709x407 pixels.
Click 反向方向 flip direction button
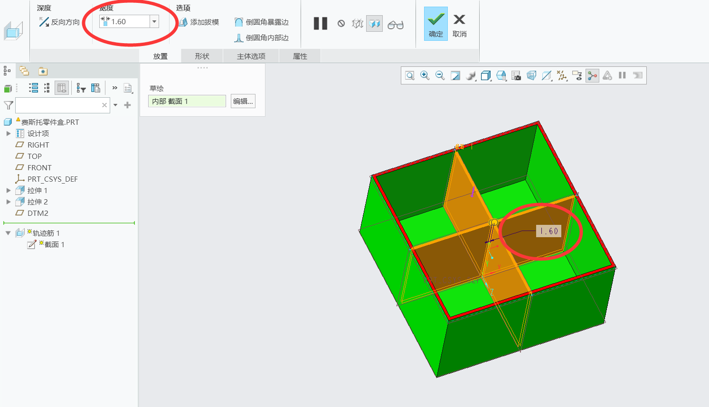[x=59, y=22]
